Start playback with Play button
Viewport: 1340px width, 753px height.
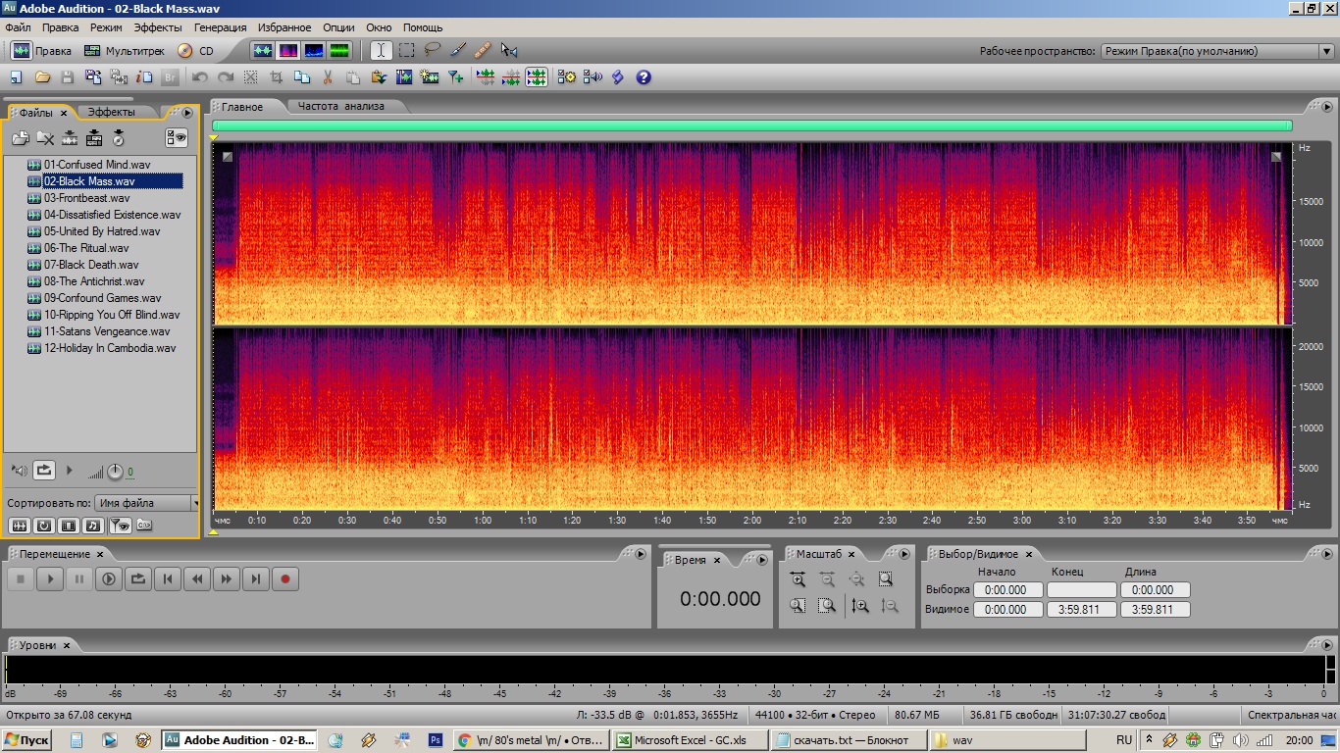pyautogui.click(x=50, y=579)
